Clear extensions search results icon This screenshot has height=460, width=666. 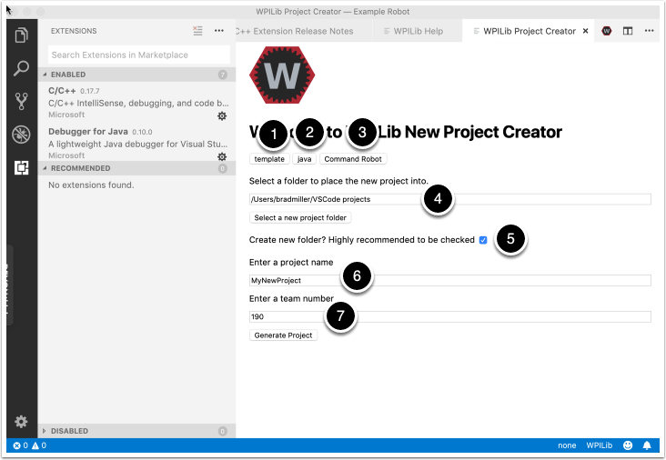[197, 31]
